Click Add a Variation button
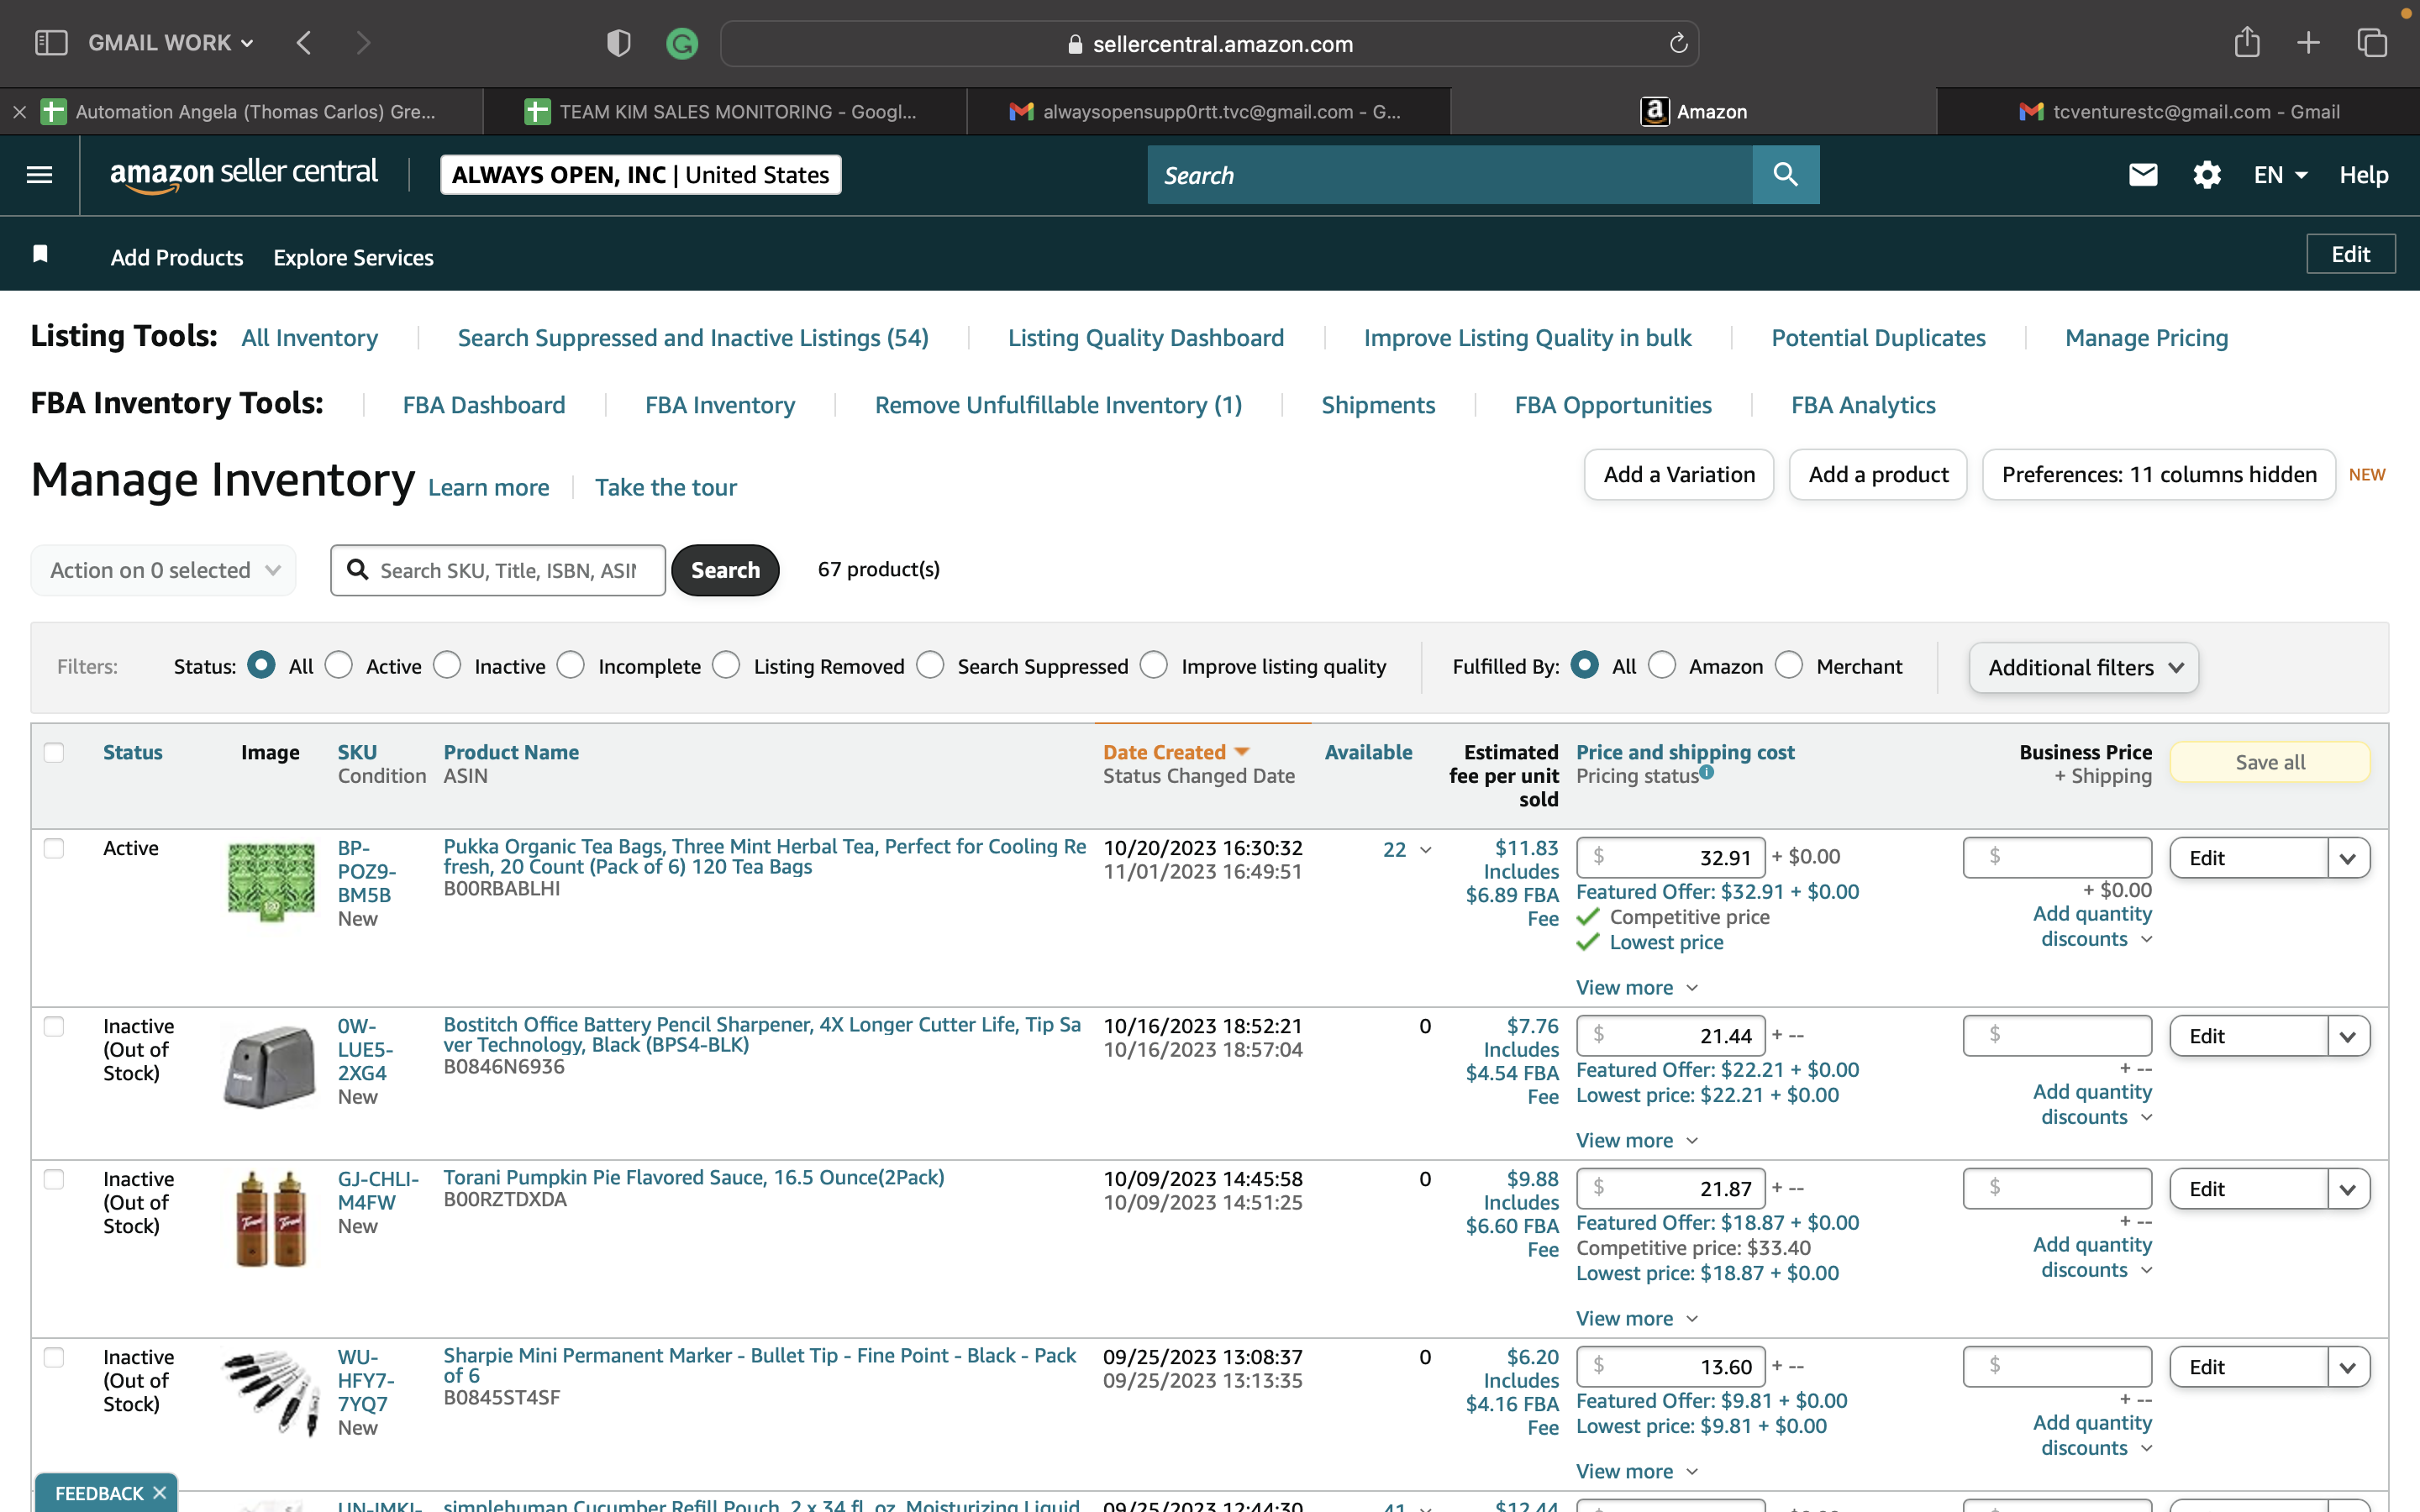The height and width of the screenshot is (1512, 2420). pyautogui.click(x=1679, y=474)
